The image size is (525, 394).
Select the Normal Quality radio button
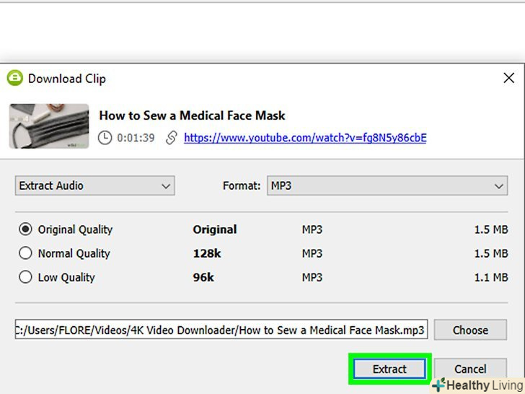25,253
